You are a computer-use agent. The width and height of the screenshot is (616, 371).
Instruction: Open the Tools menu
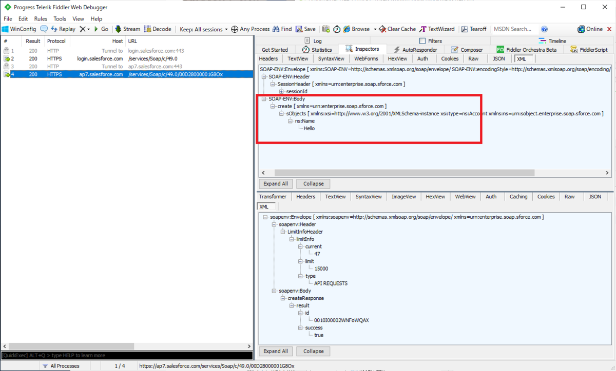click(60, 19)
